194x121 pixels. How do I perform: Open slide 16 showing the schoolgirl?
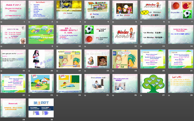41,59
